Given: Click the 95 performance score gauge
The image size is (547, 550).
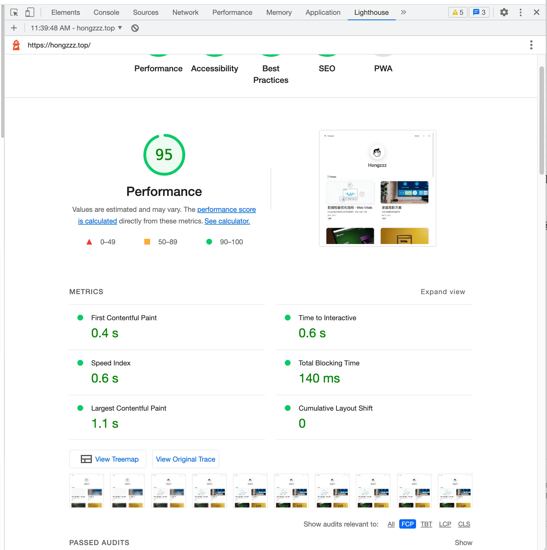Looking at the screenshot, I should coord(164,155).
